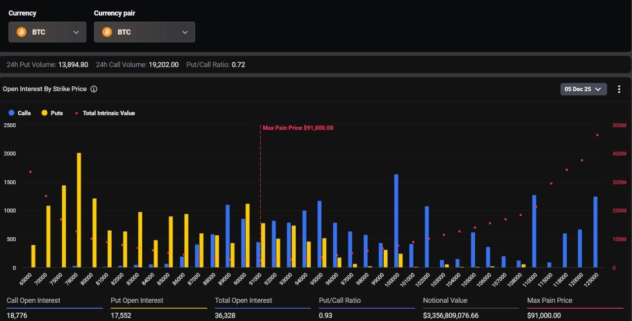This screenshot has width=632, height=321.
Task: Click the Max Pain Price $91,000.00 chart label
Action: tap(298, 128)
